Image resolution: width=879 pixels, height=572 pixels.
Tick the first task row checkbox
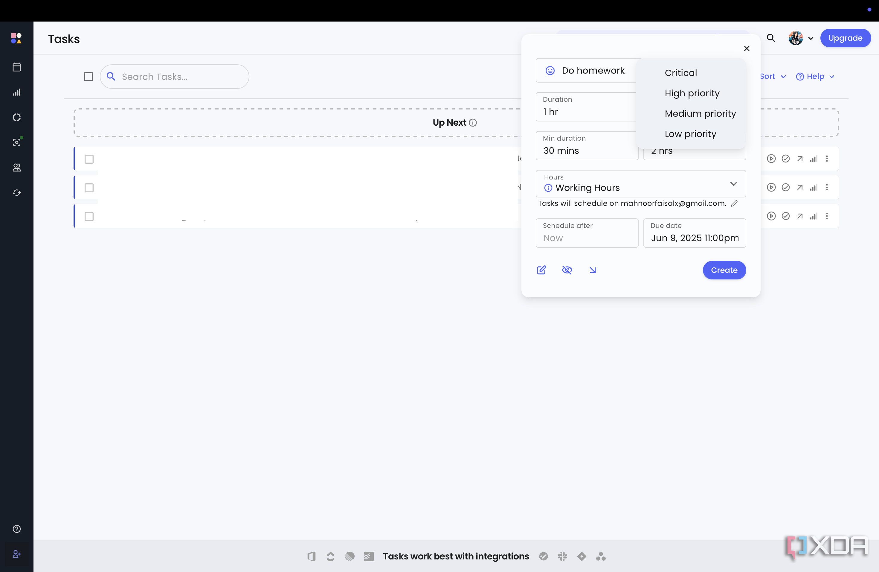[89, 159]
